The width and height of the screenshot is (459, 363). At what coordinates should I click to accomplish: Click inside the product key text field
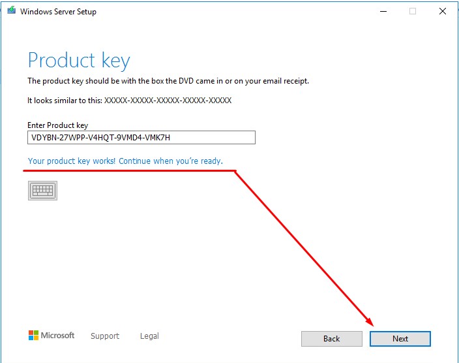[x=141, y=138]
